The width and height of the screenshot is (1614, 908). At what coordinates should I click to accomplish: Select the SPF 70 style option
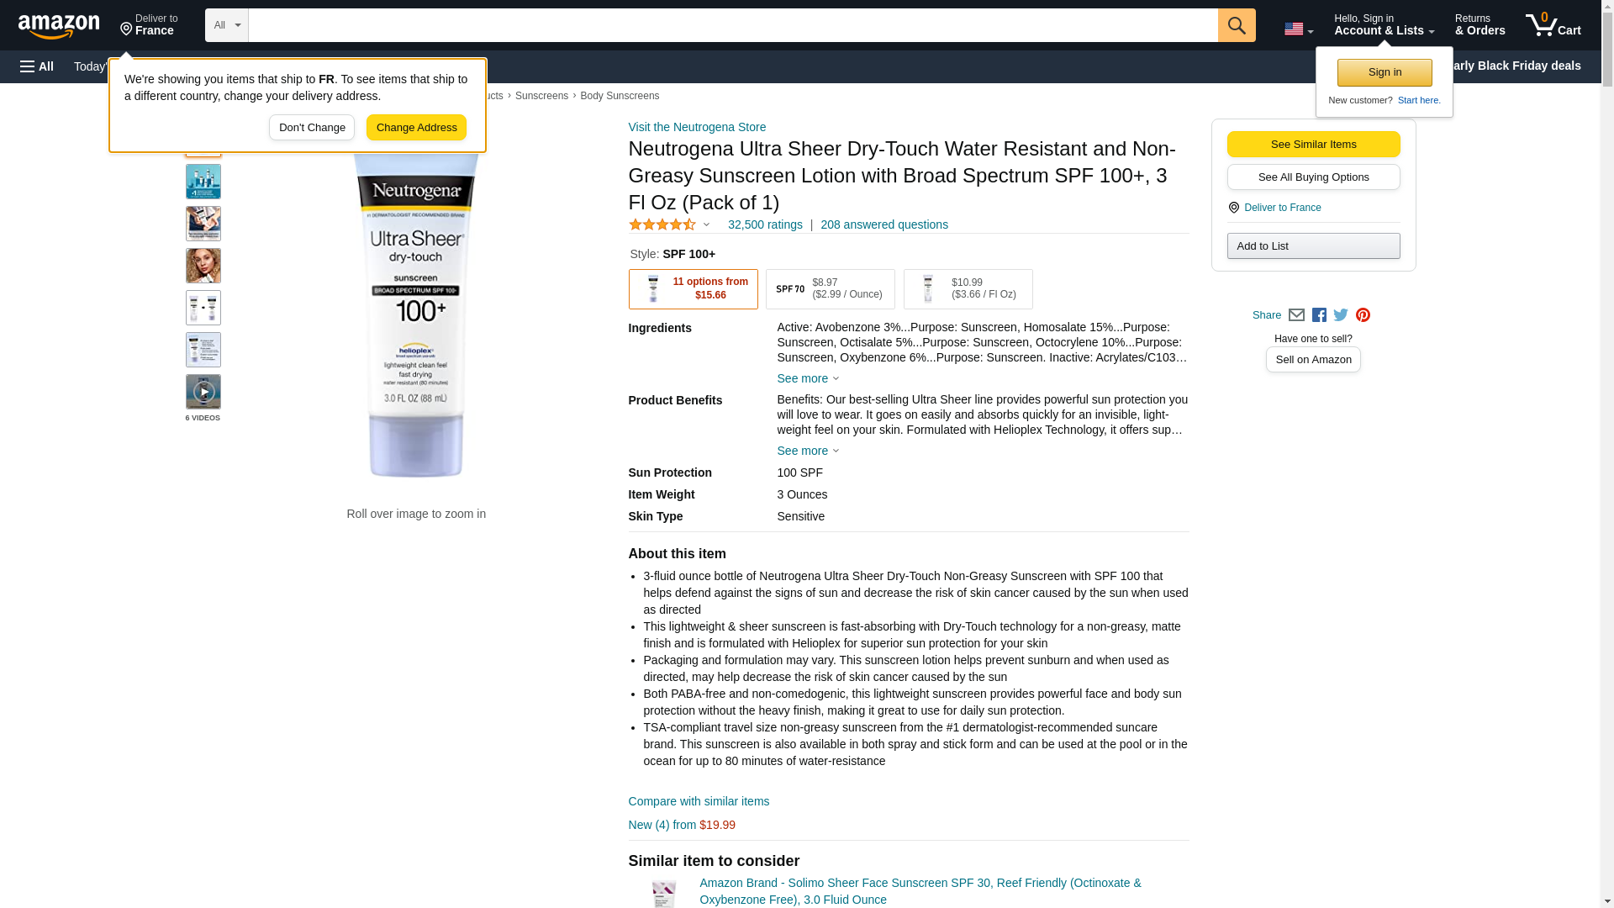tap(830, 289)
